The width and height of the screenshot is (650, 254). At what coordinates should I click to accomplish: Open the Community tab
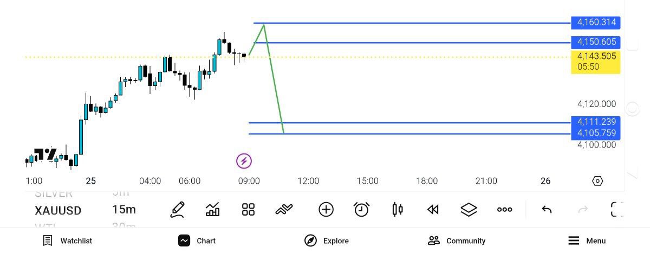point(457,241)
